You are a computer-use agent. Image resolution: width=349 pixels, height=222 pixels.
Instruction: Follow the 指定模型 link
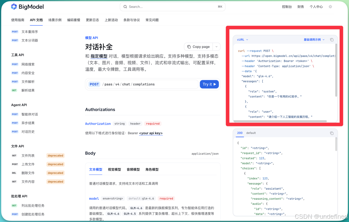pyautogui.click(x=99, y=56)
